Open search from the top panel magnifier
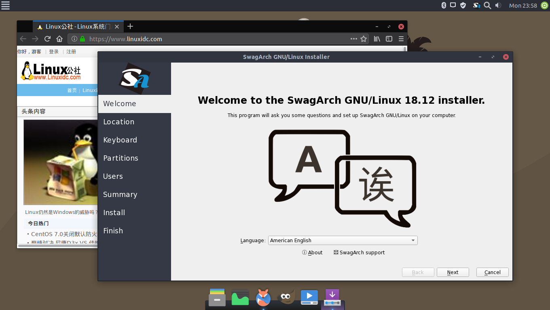Viewport: 550px width, 310px height. [x=487, y=5]
